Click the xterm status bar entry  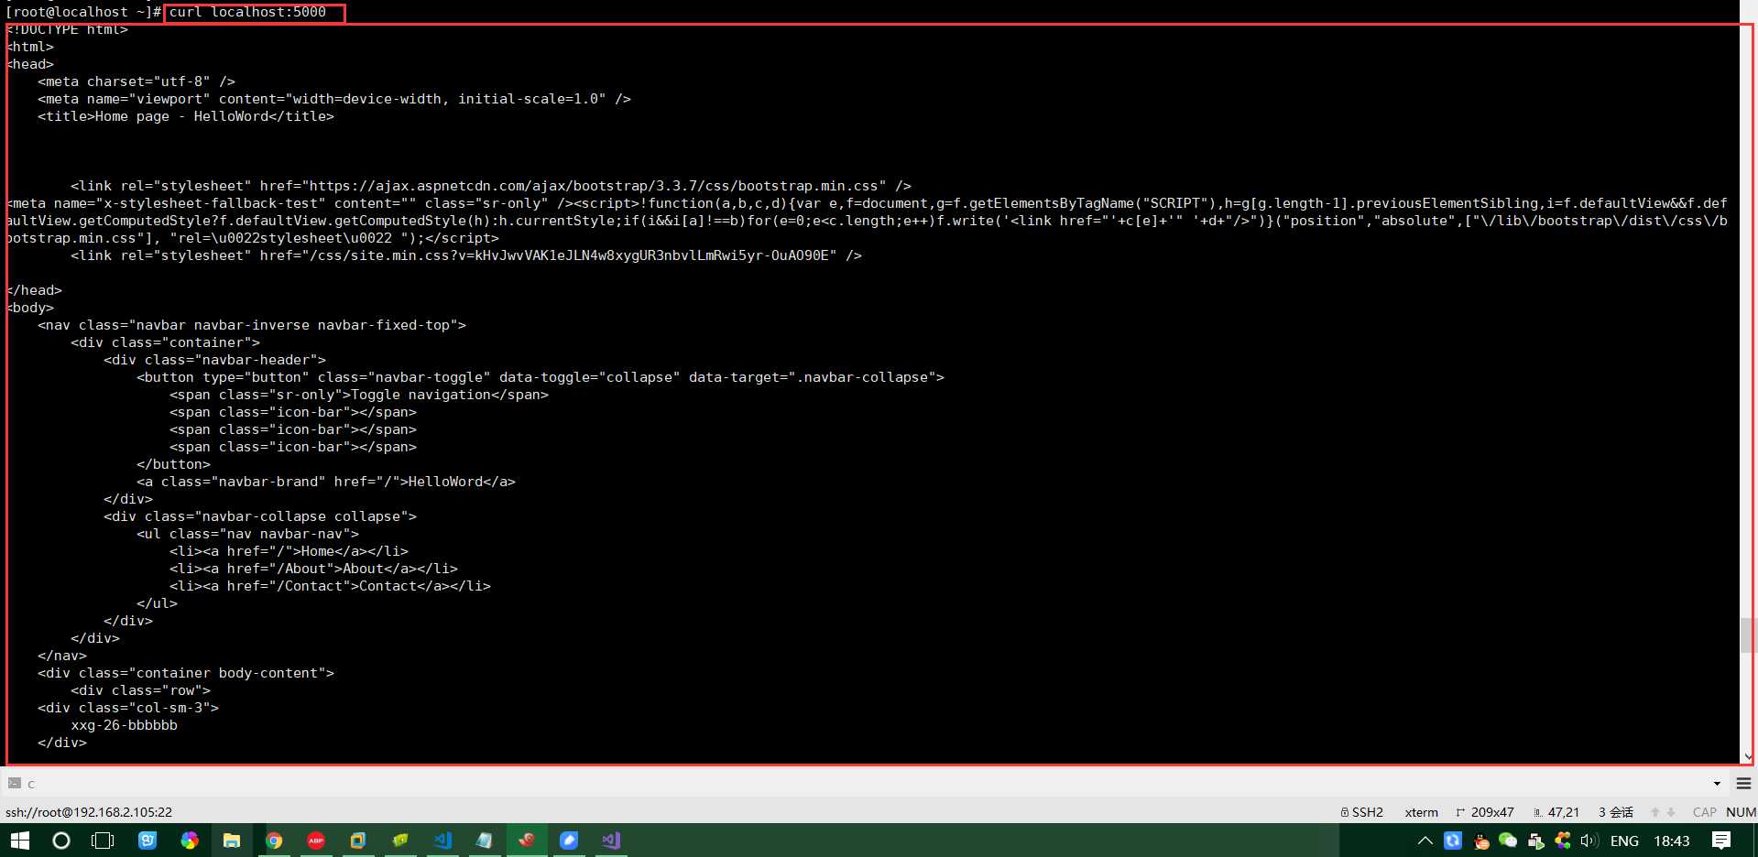[1421, 812]
